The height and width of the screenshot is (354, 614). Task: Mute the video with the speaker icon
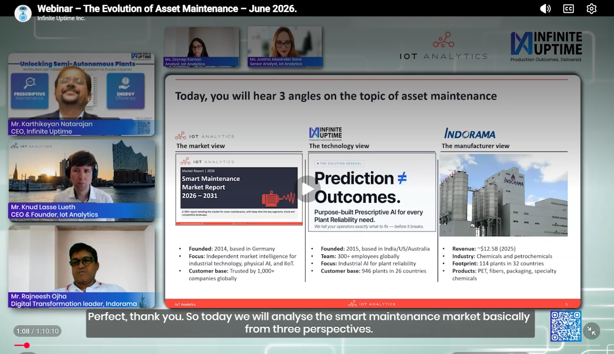pos(545,8)
